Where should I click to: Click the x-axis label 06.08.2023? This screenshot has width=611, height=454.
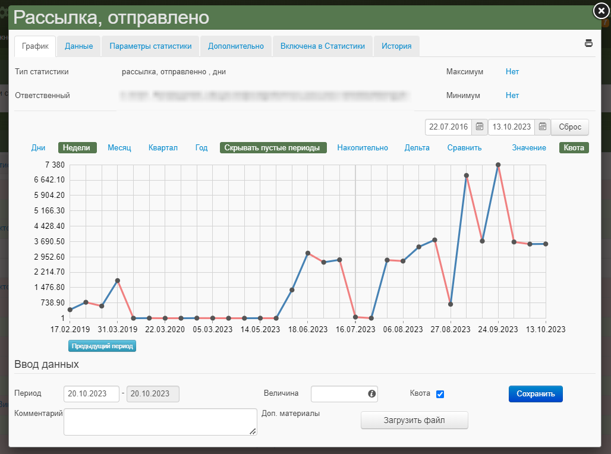(403, 329)
